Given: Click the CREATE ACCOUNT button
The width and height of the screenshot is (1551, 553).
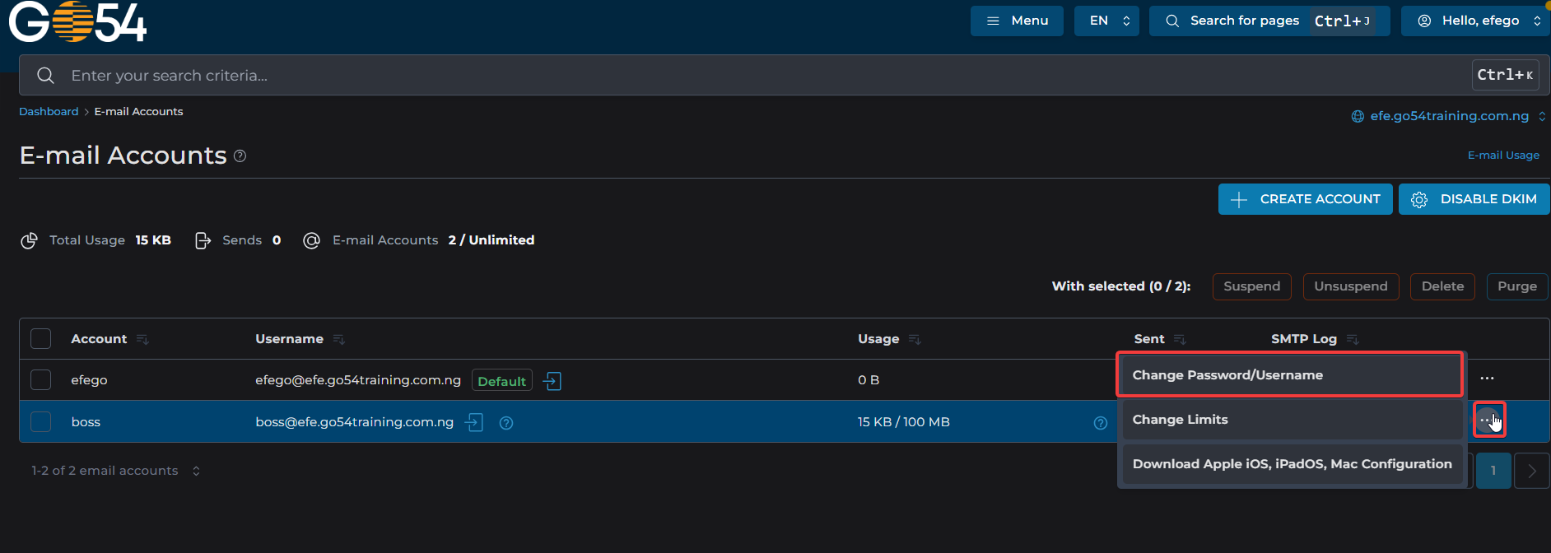Looking at the screenshot, I should click(x=1305, y=199).
